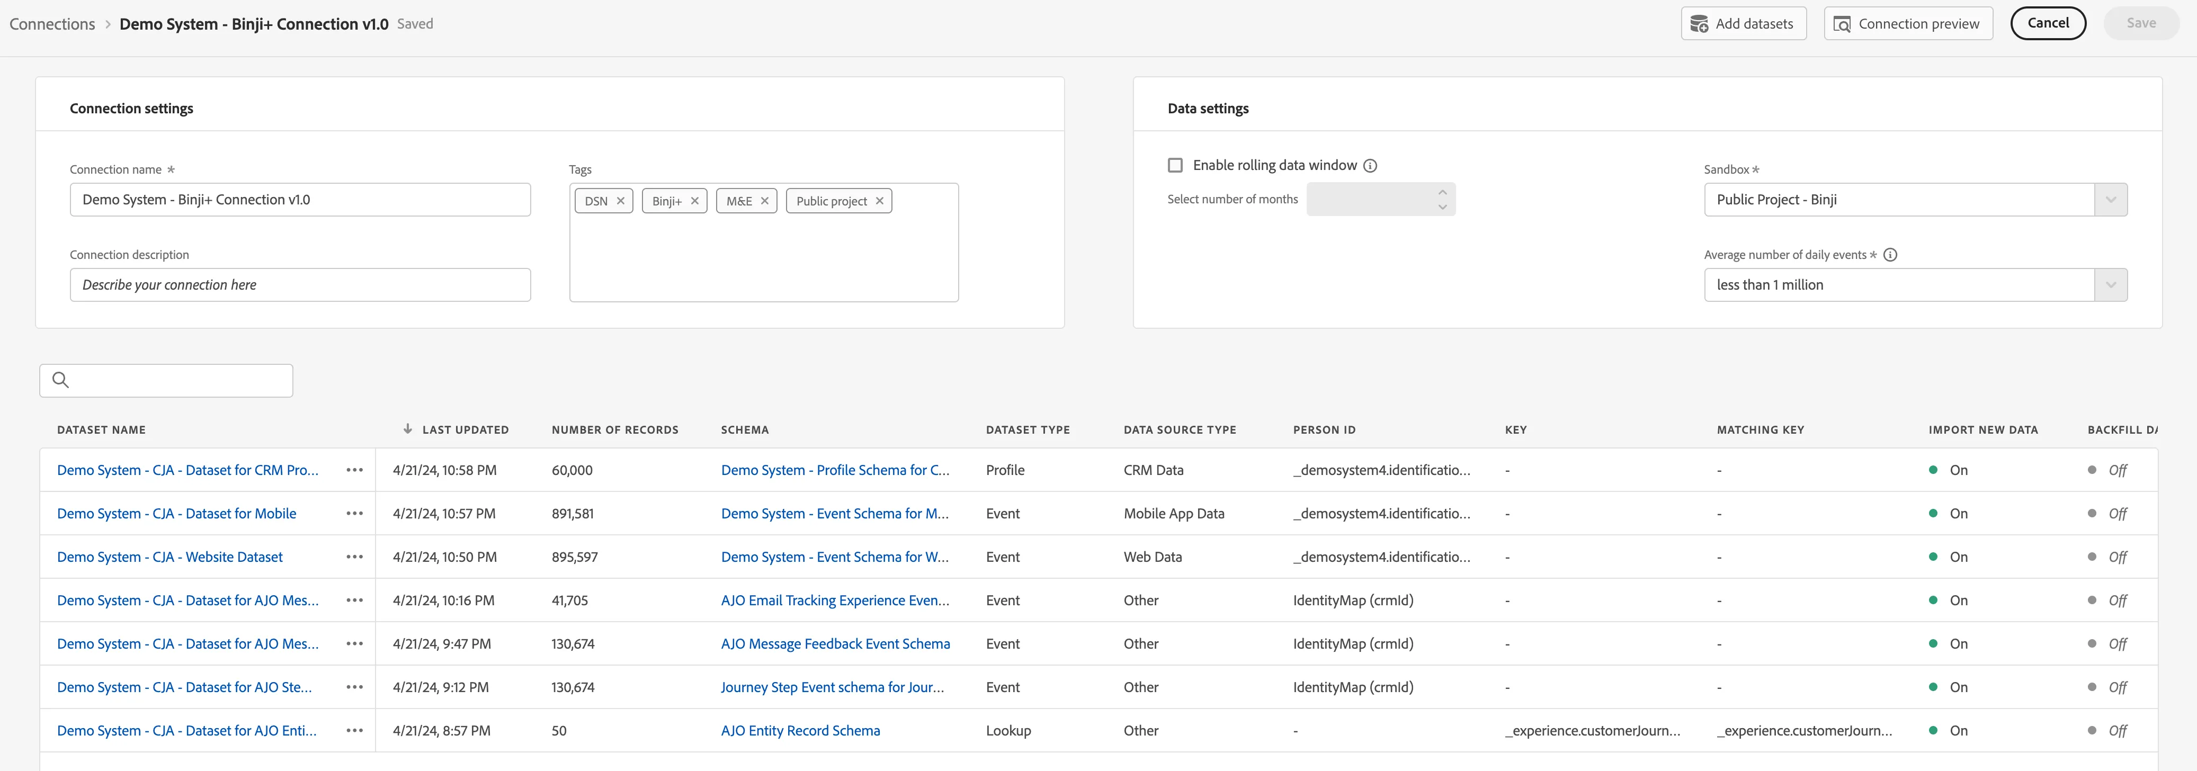Click the Lookup dataset type cell
This screenshot has height=771, width=2197.
(x=1008, y=731)
